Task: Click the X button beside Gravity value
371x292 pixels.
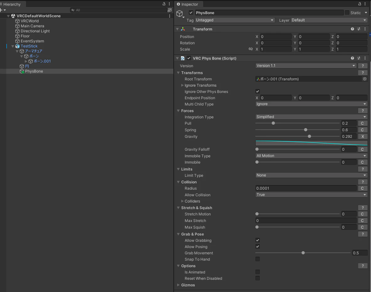Action: pyautogui.click(x=363, y=137)
